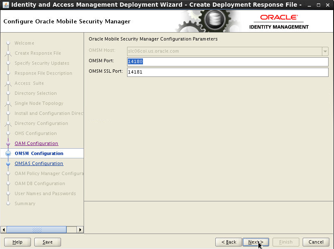Click the Create Response File branch icon

8,53
